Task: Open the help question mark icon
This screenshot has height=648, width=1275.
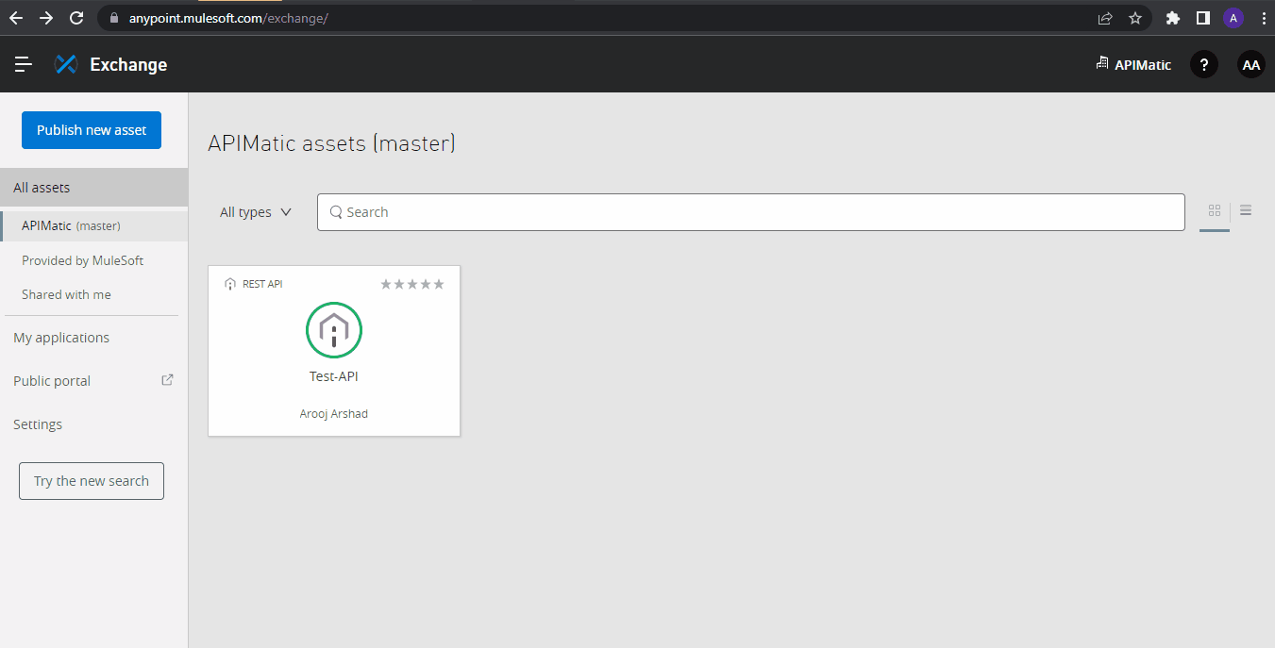Action: pos(1203,64)
